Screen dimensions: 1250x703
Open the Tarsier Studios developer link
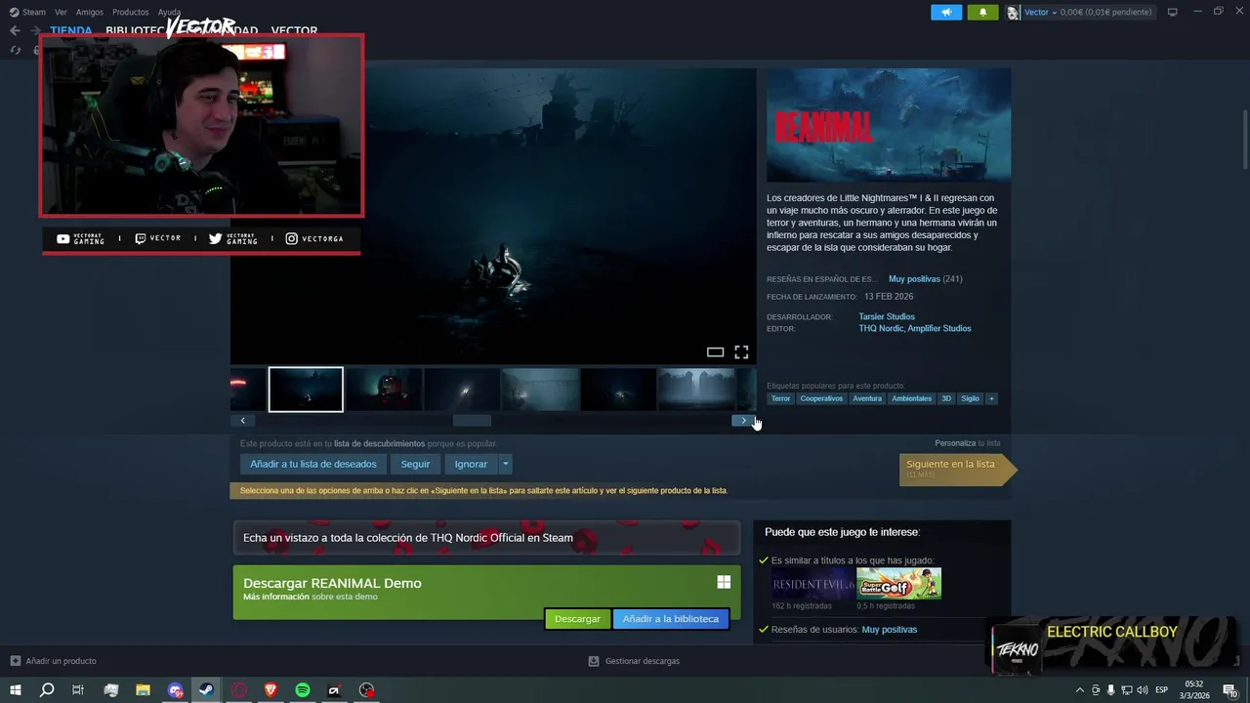(887, 316)
